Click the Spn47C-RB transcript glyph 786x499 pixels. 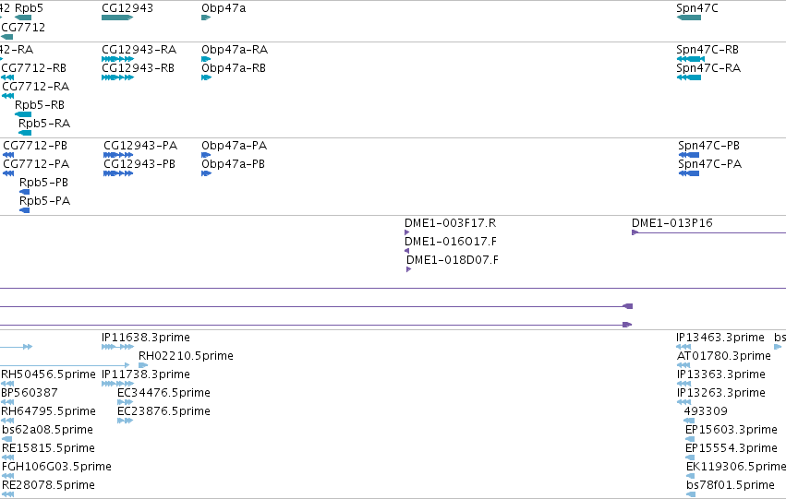point(691,59)
